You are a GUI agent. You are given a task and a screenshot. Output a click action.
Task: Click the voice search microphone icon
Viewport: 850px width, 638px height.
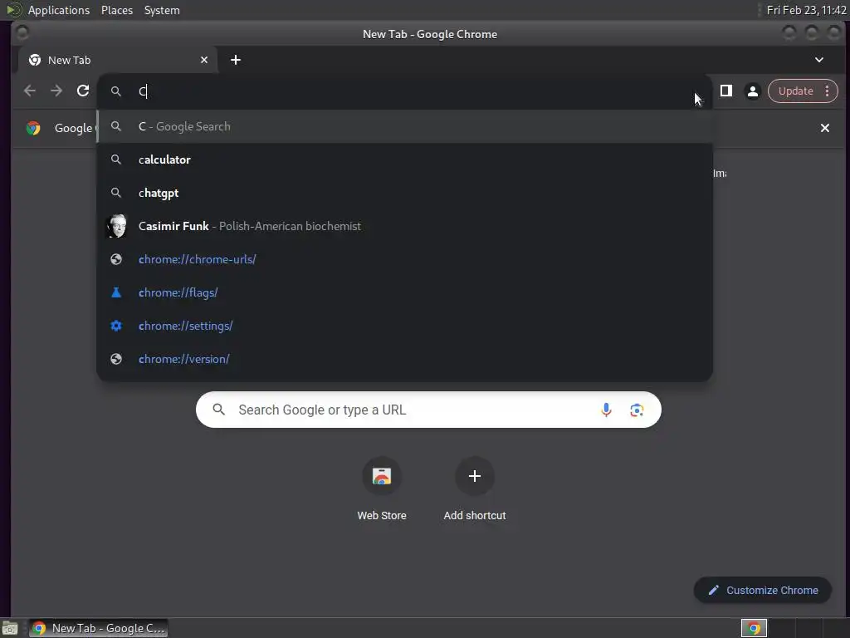click(606, 410)
